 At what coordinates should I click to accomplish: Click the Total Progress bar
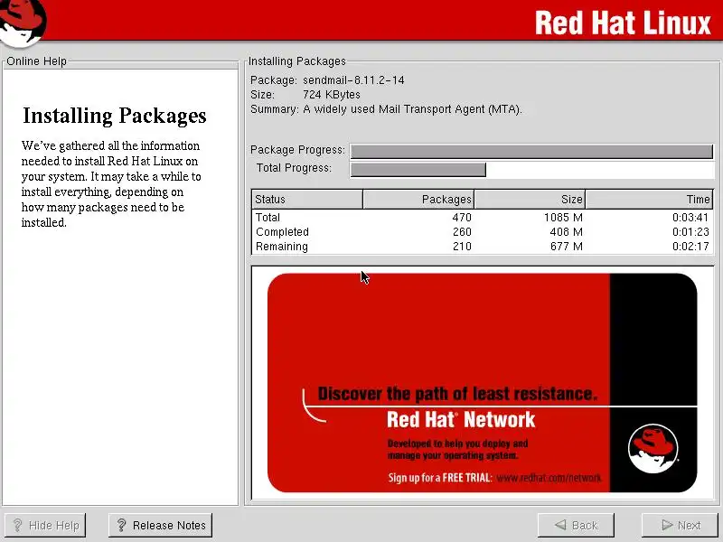(531, 170)
